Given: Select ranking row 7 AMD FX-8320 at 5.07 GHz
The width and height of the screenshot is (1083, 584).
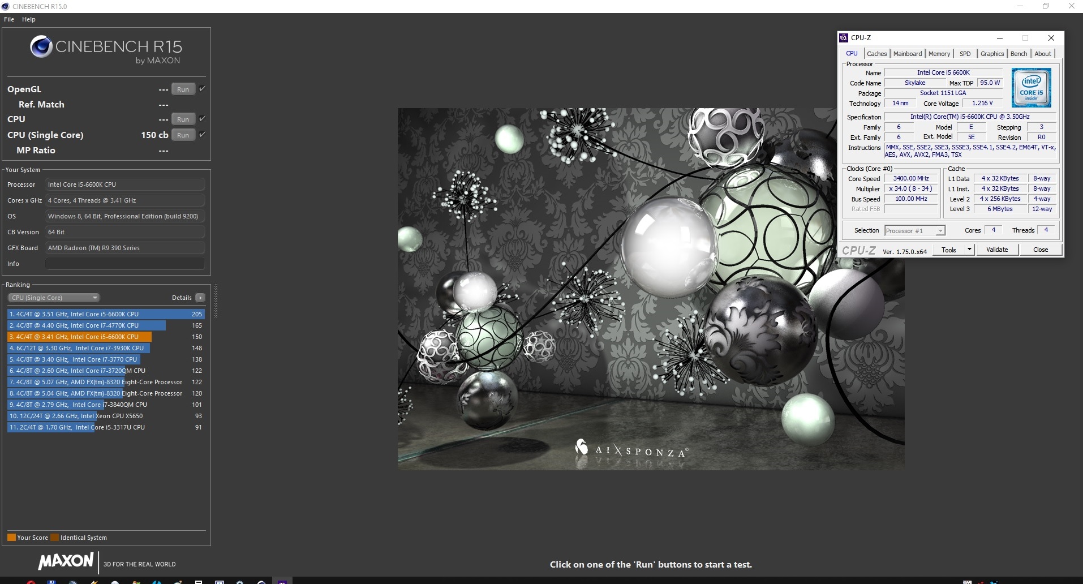Looking at the screenshot, I should [106, 382].
